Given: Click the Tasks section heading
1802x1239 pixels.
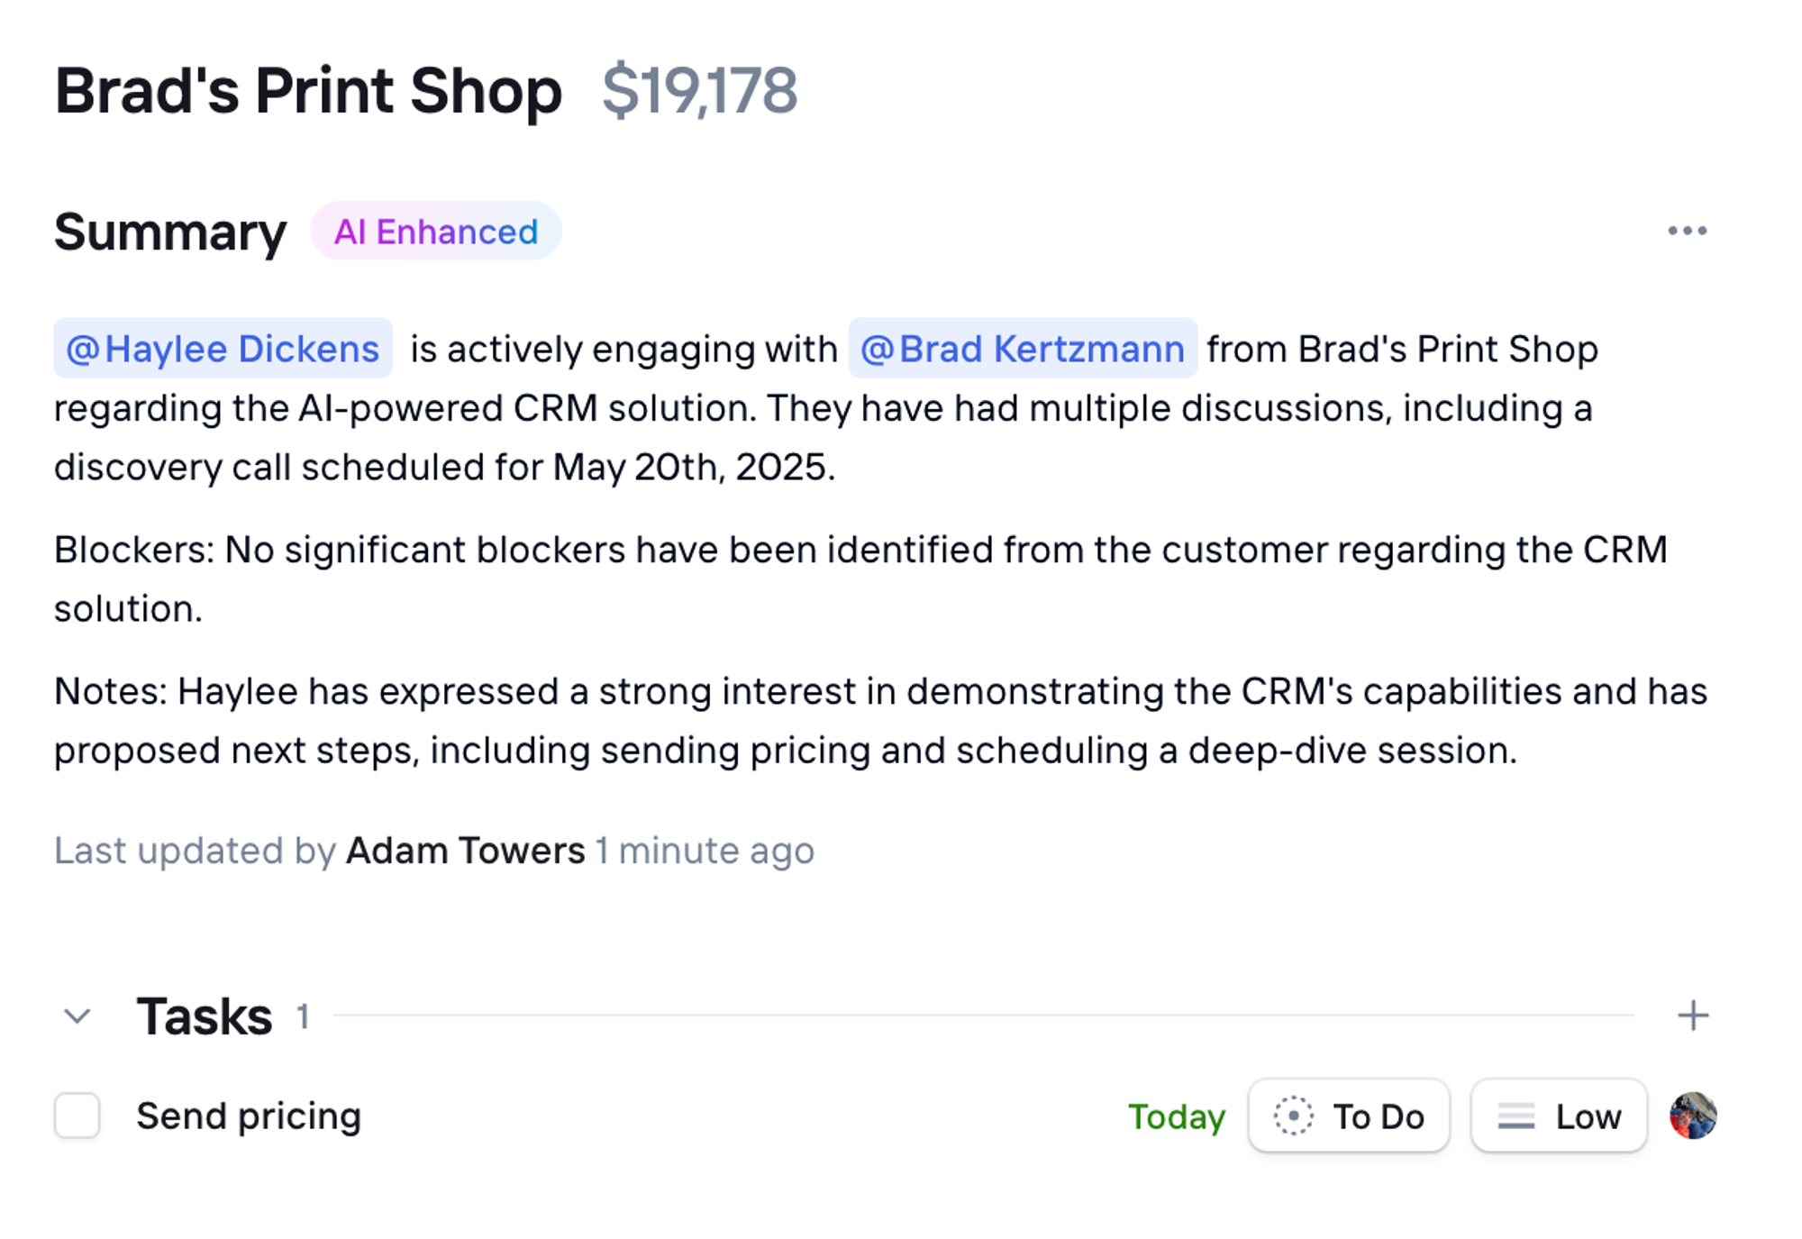Looking at the screenshot, I should 205,1016.
